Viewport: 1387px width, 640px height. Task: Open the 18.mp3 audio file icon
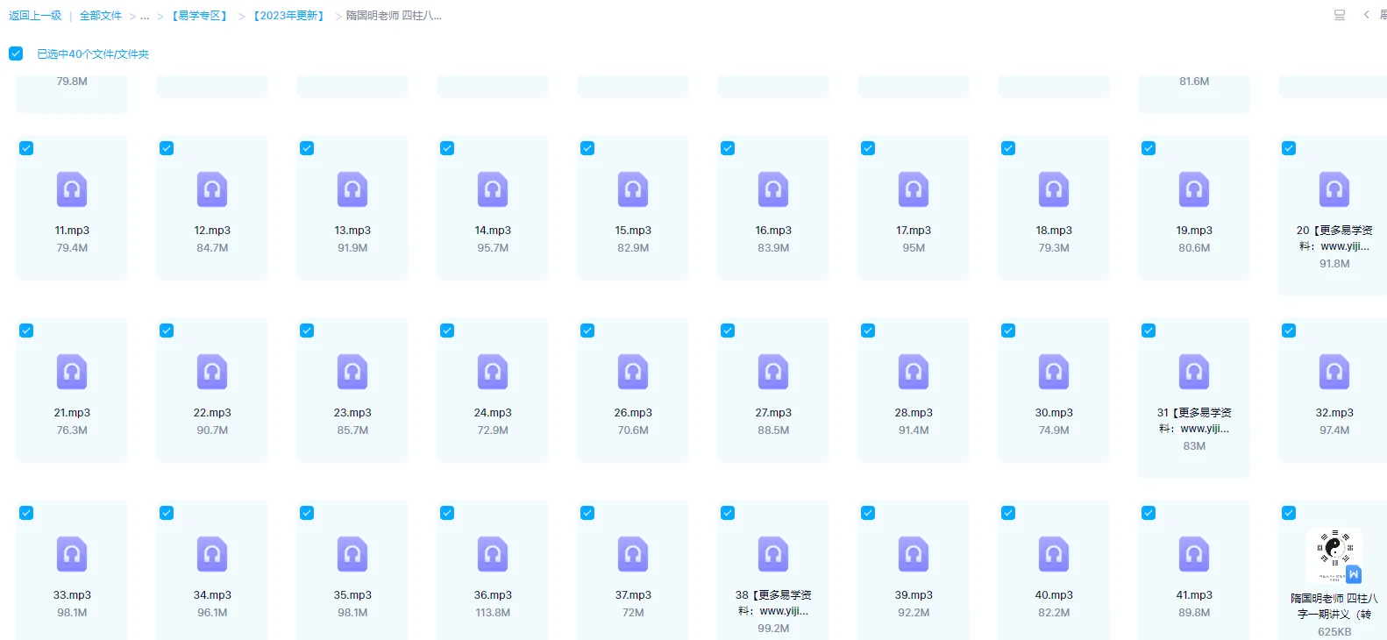tap(1054, 189)
